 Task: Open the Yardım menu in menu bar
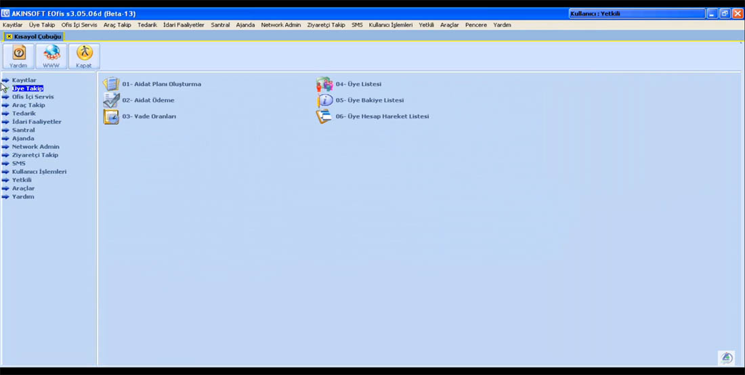(503, 25)
